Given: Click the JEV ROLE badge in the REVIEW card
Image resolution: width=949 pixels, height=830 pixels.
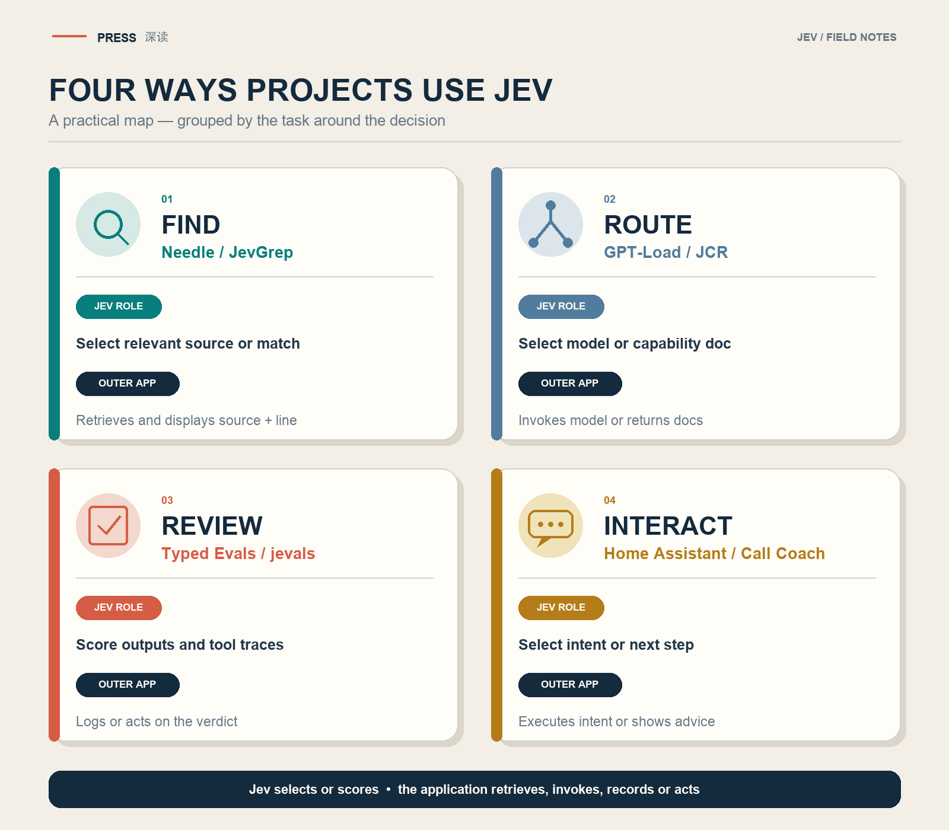Looking at the screenshot, I should (x=119, y=608).
